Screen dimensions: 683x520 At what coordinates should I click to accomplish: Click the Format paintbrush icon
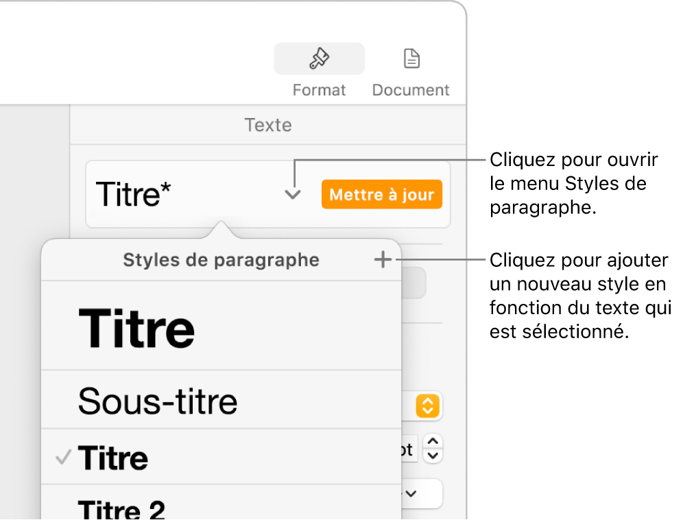[x=319, y=60]
